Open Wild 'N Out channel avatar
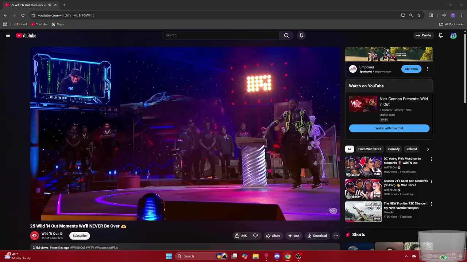Screen dimensions: 467x262 (34, 235)
